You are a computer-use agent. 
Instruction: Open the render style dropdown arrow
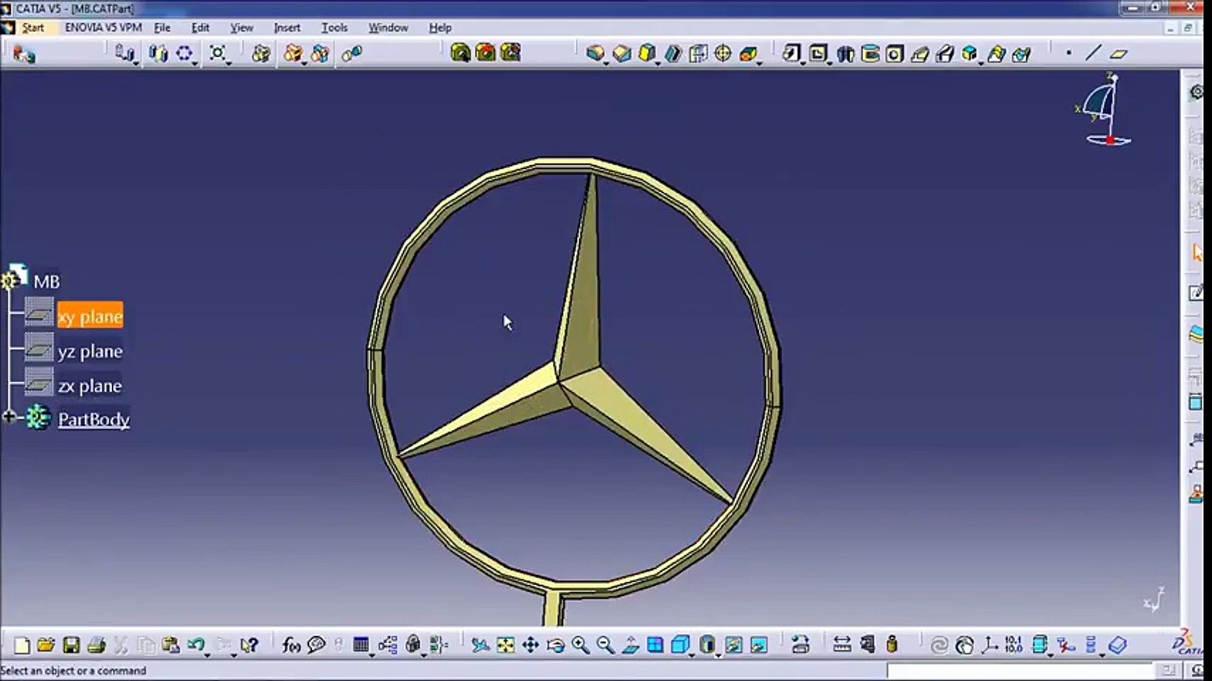719,656
